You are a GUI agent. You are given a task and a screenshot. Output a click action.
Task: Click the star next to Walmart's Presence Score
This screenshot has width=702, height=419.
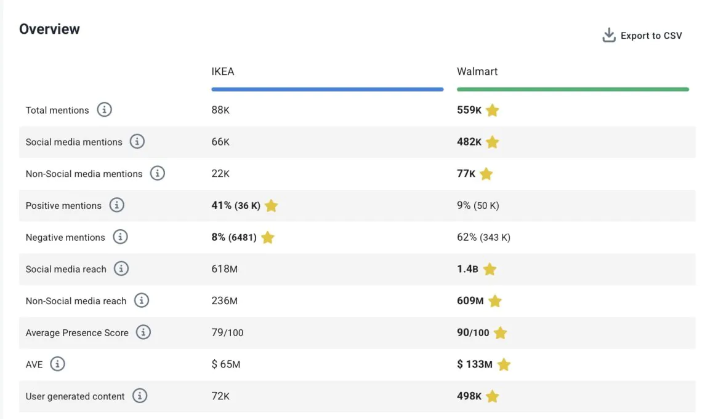click(499, 332)
